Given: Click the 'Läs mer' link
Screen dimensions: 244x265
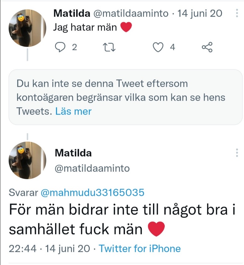Looking at the screenshot, I should [73, 111].
